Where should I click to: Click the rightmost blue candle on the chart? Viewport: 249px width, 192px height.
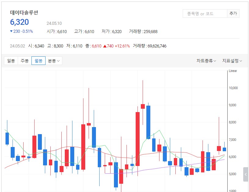[x=224, y=149]
